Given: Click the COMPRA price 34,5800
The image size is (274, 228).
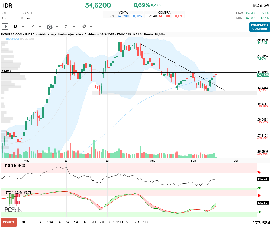Looking at the screenshot, I should pos(164,16).
